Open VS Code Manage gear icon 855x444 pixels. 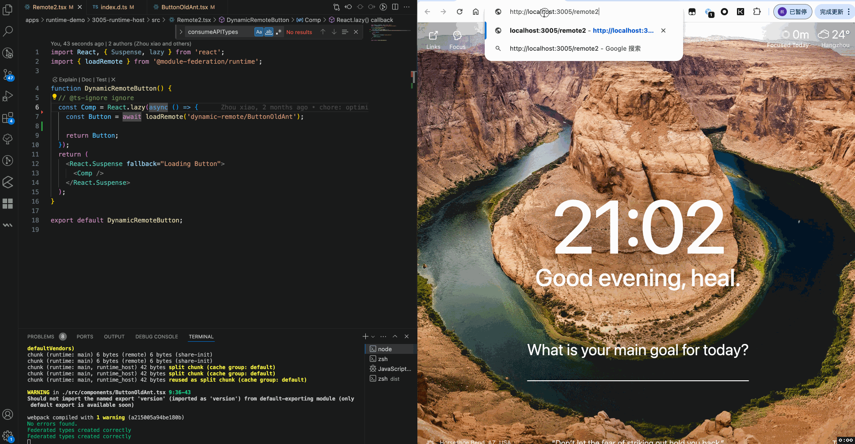[8, 435]
